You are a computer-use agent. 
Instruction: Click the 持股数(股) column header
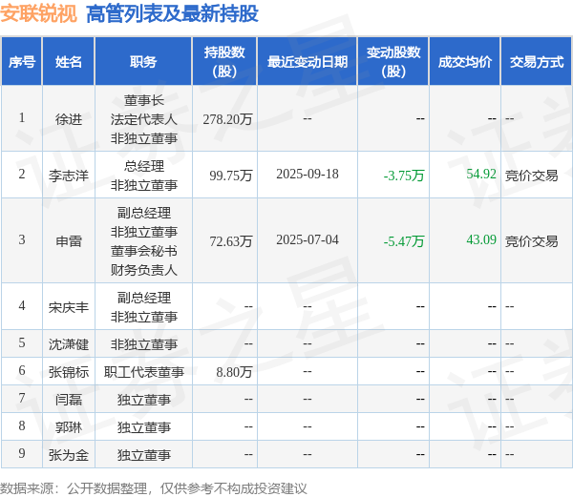[x=224, y=62]
